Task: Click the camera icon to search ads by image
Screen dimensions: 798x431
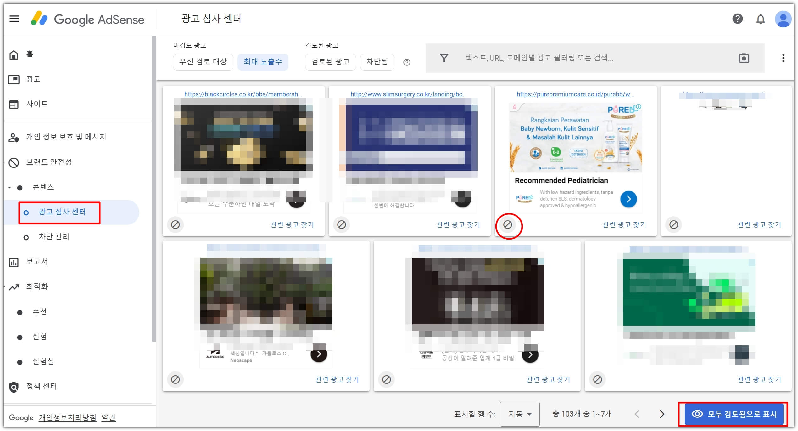Action: 744,58
